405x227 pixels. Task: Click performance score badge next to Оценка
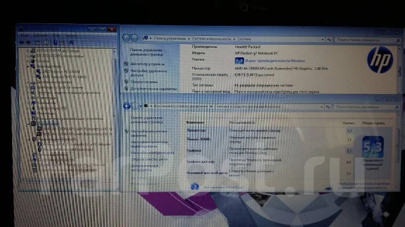click(239, 61)
